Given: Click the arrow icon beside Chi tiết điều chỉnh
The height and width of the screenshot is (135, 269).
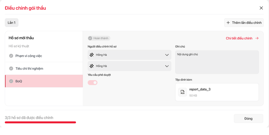Looking at the screenshot, I should coord(257,38).
